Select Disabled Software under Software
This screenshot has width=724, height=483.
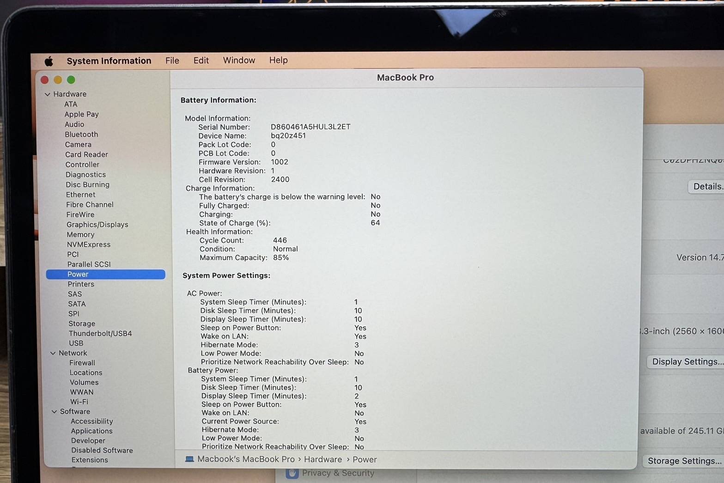[x=102, y=450]
